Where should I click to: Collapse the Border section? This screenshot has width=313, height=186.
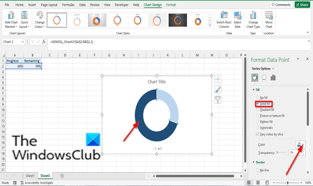point(254,162)
